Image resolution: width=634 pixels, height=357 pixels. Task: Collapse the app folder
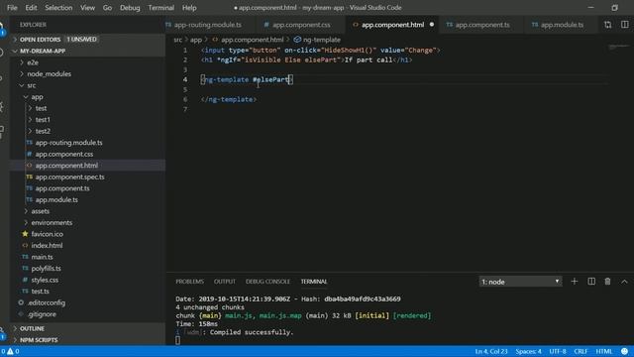coord(87,97)
